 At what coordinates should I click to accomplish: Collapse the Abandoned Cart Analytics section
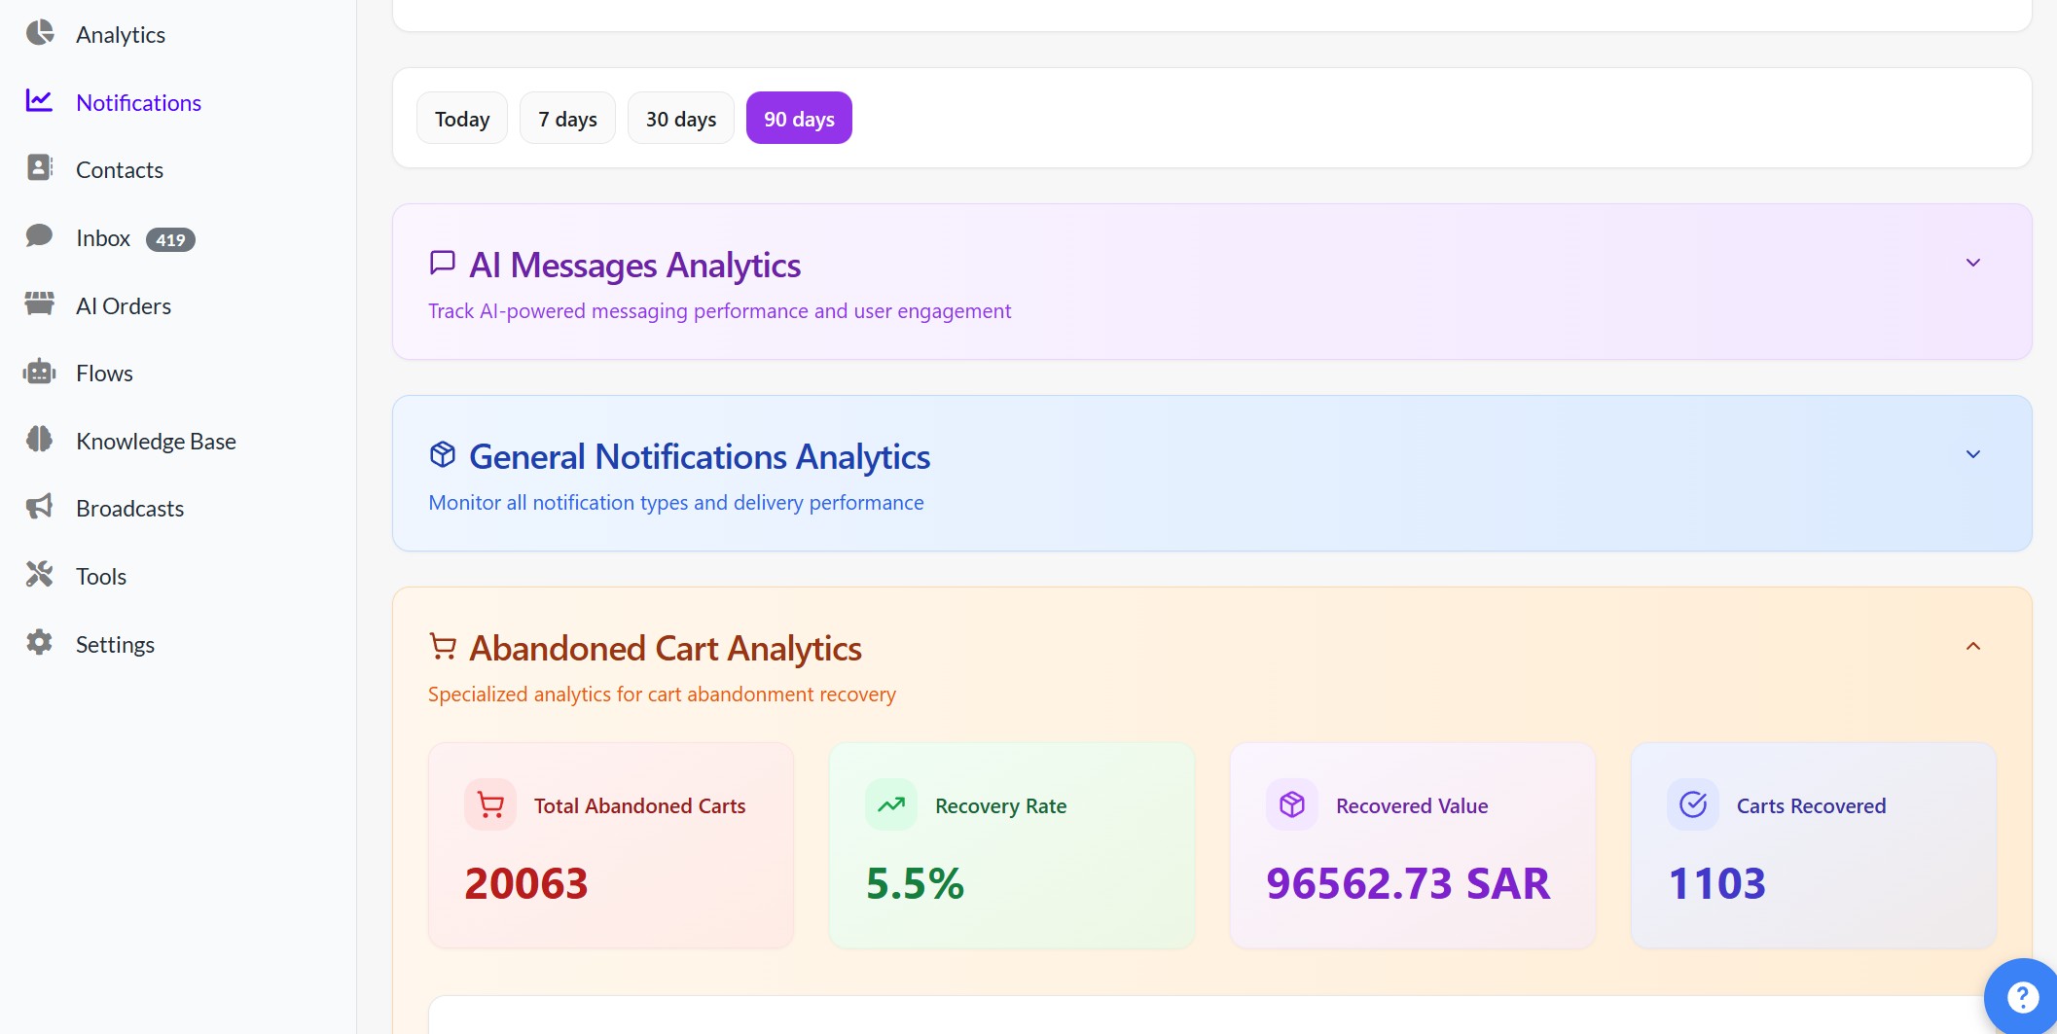click(1972, 647)
